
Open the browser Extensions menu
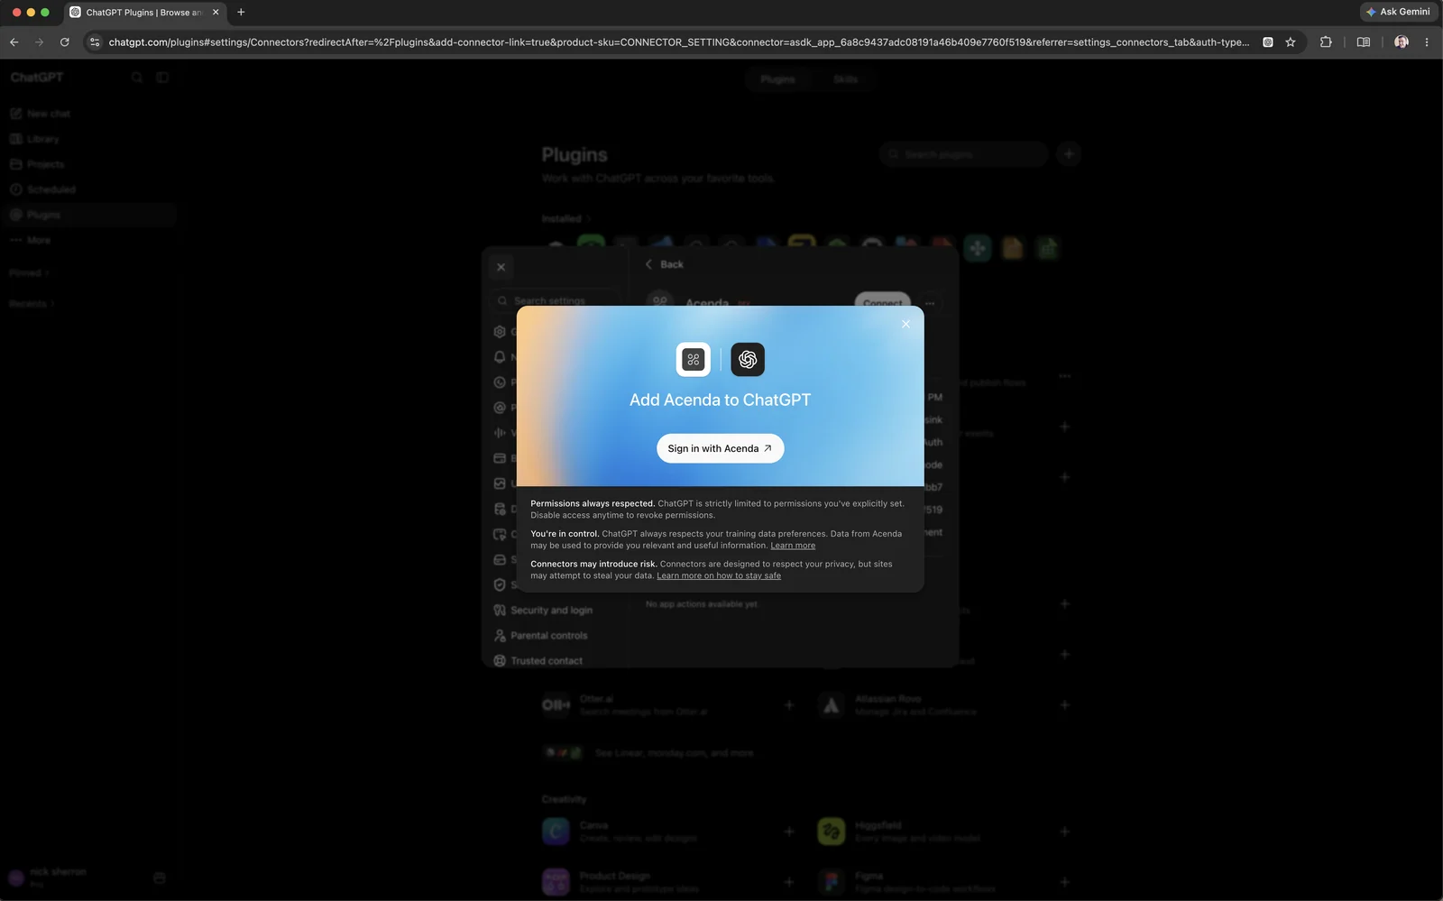tap(1326, 41)
